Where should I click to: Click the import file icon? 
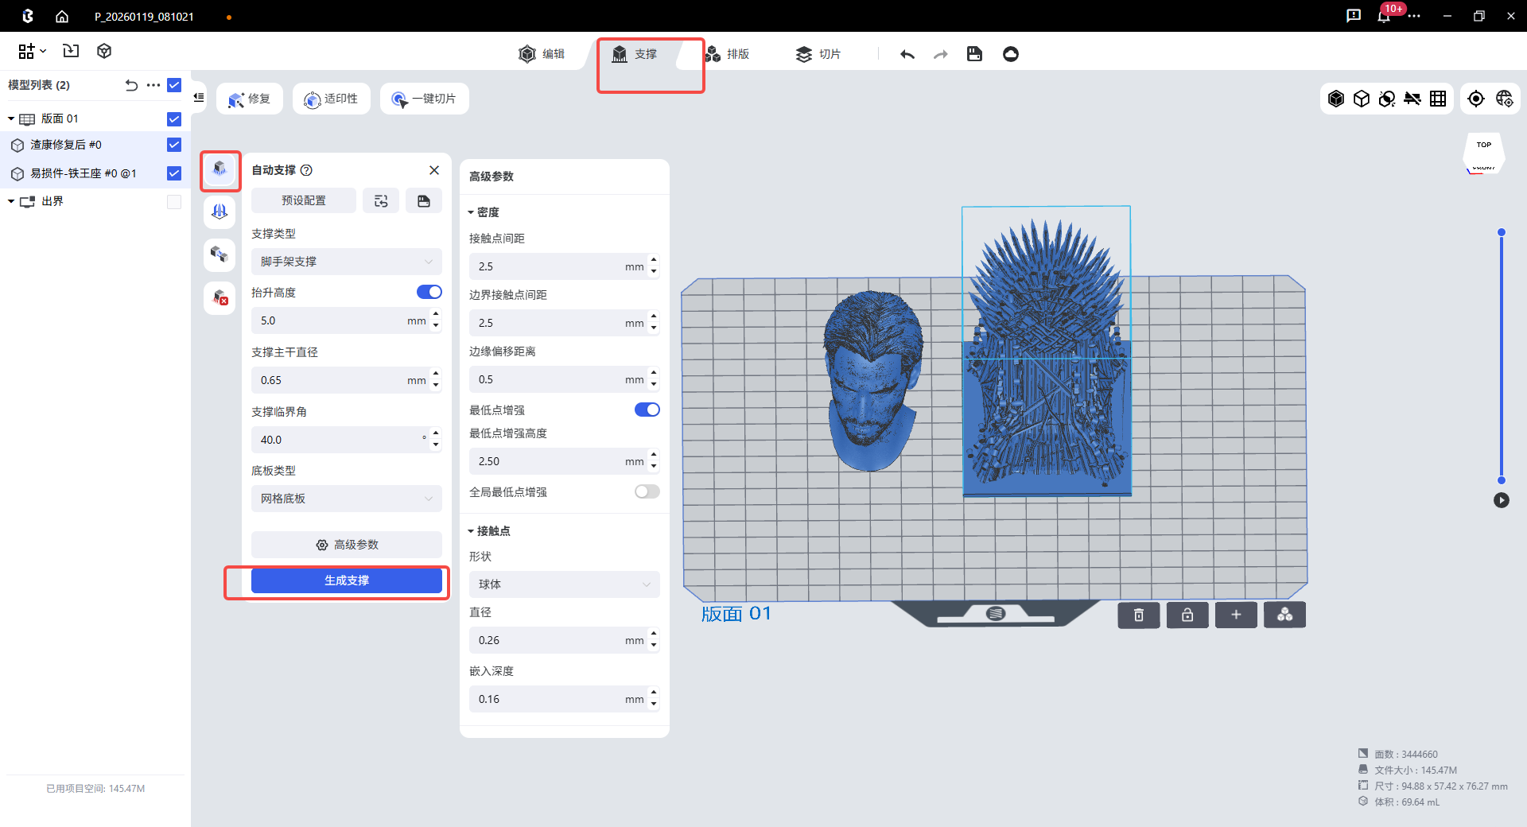[71, 51]
